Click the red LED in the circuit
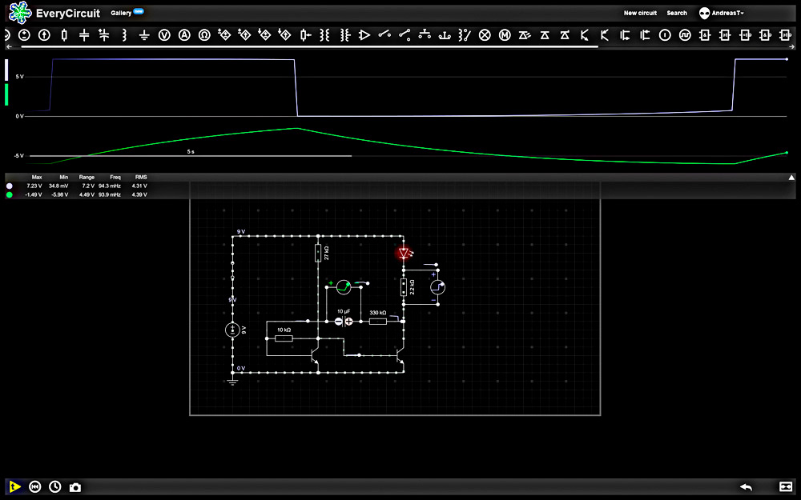 point(404,254)
